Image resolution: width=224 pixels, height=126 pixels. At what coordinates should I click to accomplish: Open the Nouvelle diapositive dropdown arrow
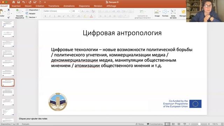coord(23,12)
